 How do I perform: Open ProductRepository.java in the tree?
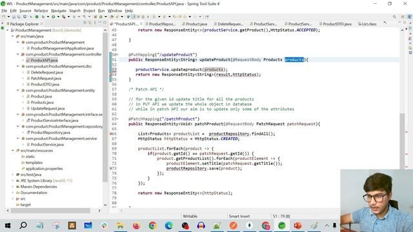[x=50, y=133]
